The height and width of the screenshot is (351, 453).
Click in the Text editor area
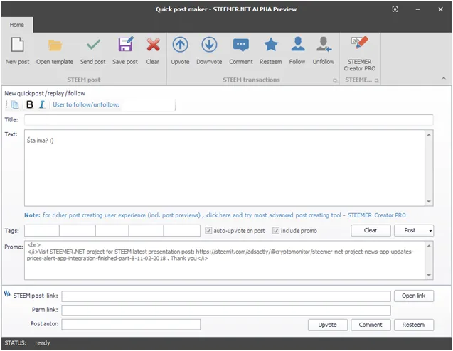tap(225, 168)
